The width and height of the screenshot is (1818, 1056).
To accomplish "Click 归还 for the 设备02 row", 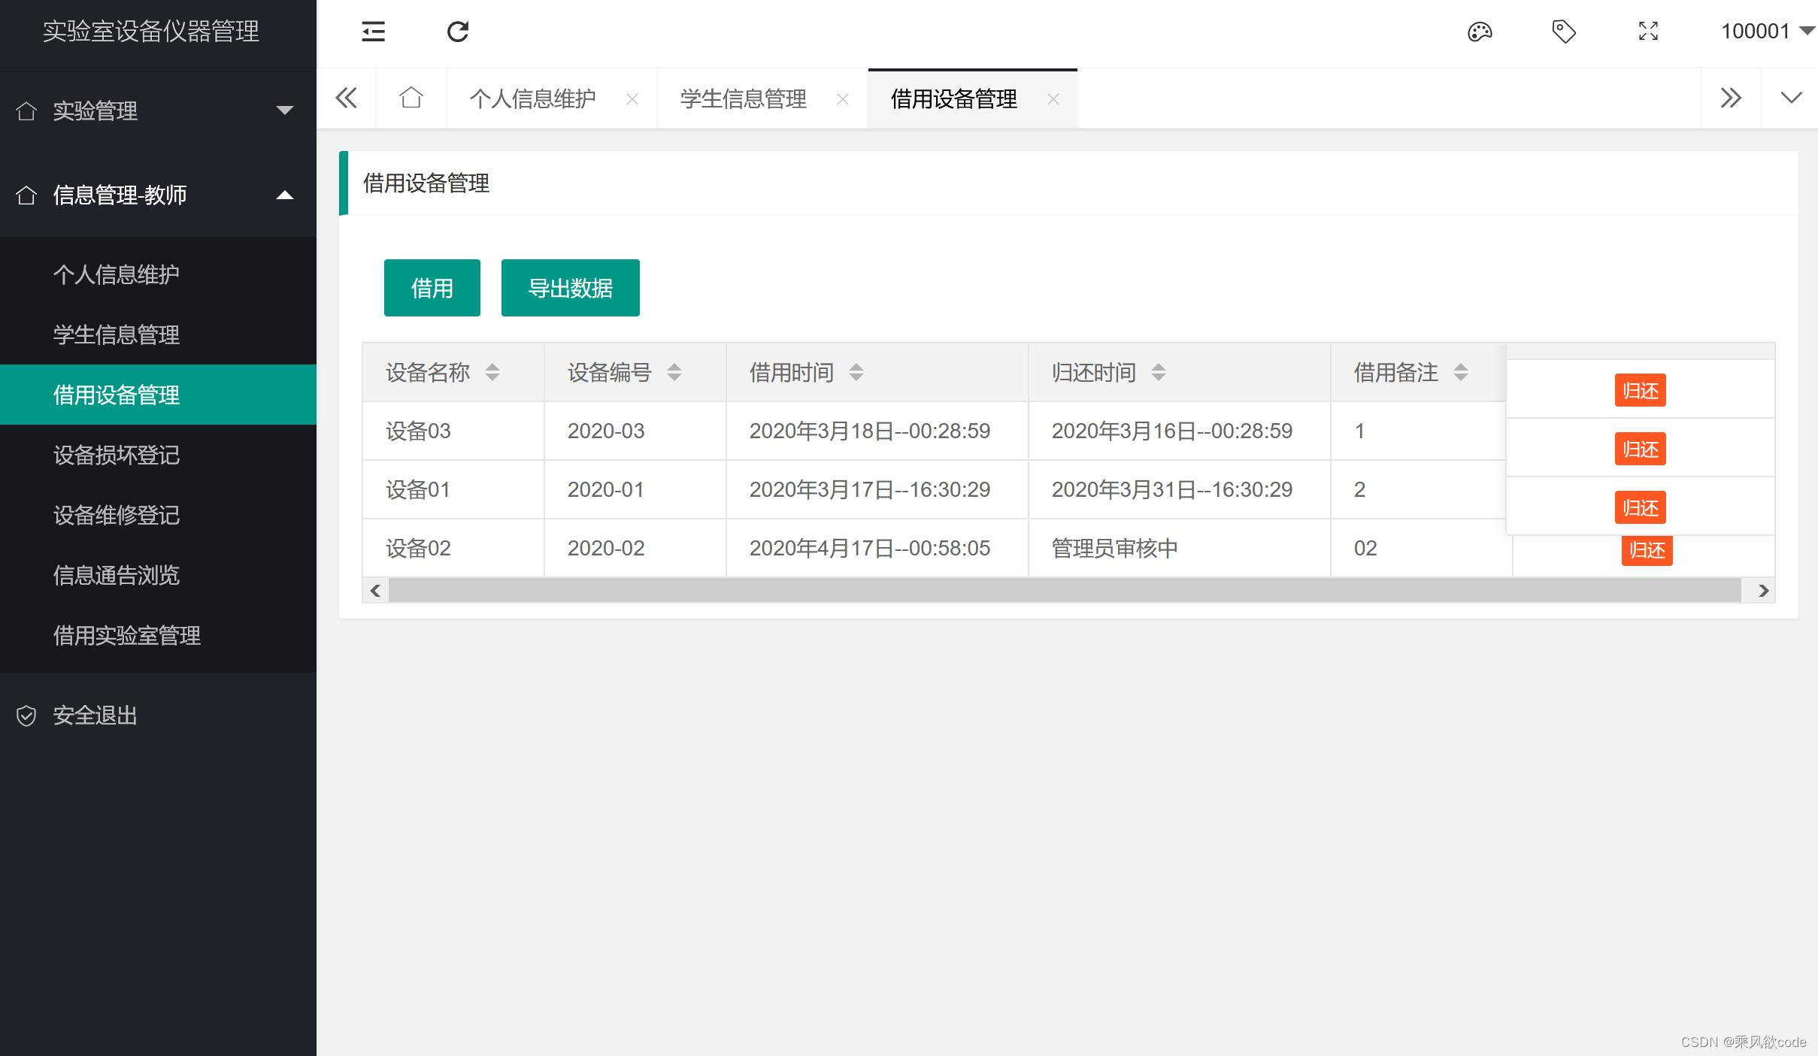I will (1647, 551).
